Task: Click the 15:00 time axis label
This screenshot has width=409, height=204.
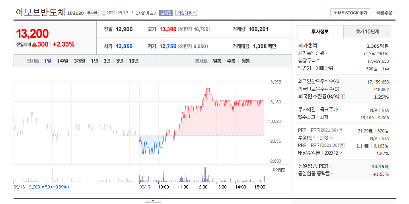Action: [260, 187]
